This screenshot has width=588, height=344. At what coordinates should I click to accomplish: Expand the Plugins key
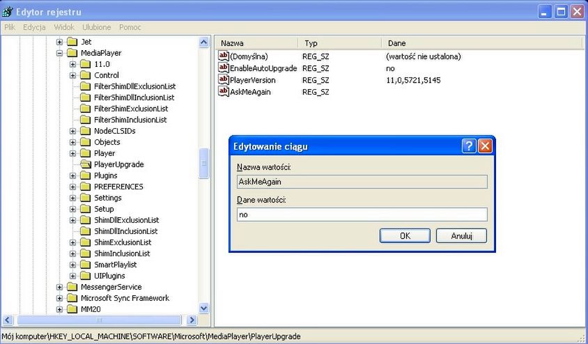[x=72, y=175]
